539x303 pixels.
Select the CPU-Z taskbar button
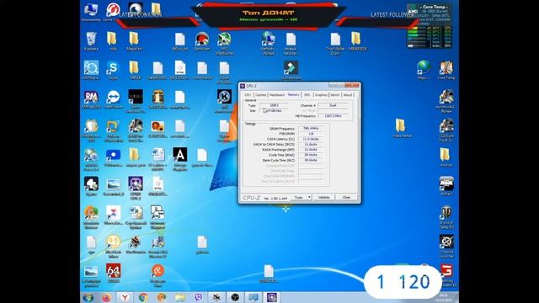click(272, 297)
